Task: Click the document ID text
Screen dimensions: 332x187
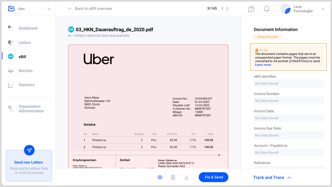Action: 99,36
